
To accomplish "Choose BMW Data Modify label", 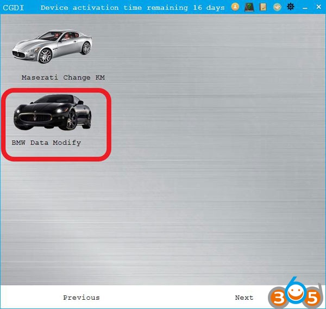I will tap(46, 143).
